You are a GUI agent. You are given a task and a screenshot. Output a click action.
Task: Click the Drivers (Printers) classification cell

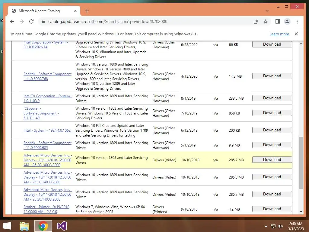160,209
